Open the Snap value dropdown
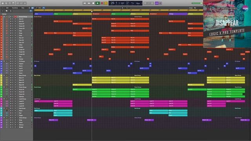The height and width of the screenshot is (141, 251). (x=195, y=8)
